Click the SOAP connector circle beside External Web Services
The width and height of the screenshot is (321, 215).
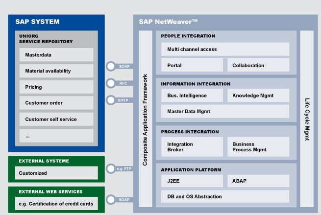pos(111,200)
